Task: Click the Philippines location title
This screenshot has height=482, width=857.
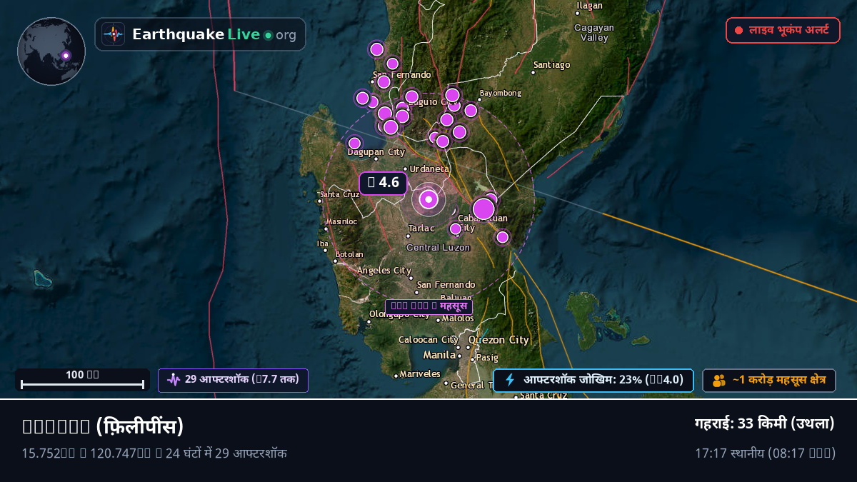Action: (x=103, y=426)
